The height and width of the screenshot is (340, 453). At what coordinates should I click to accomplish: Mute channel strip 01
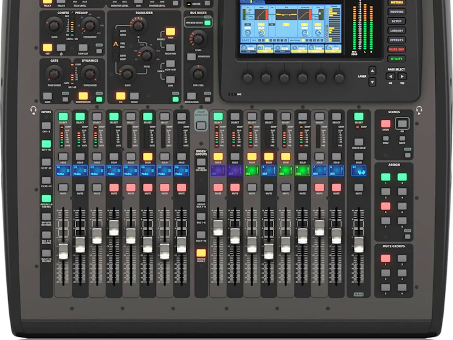[x=63, y=188]
